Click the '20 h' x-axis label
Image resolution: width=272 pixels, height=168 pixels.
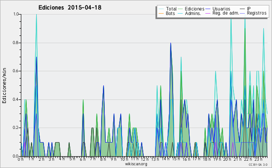[x=227, y=159]
